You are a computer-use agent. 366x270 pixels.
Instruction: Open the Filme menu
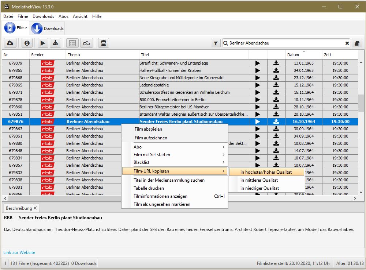coord(23,16)
